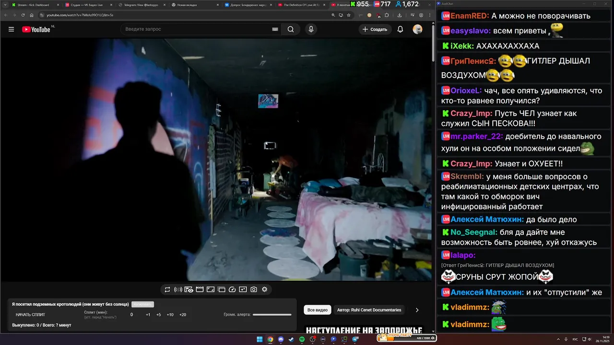The width and height of the screenshot is (614, 345).
Task: Start voice search with the microphone icon
Action: click(x=311, y=29)
